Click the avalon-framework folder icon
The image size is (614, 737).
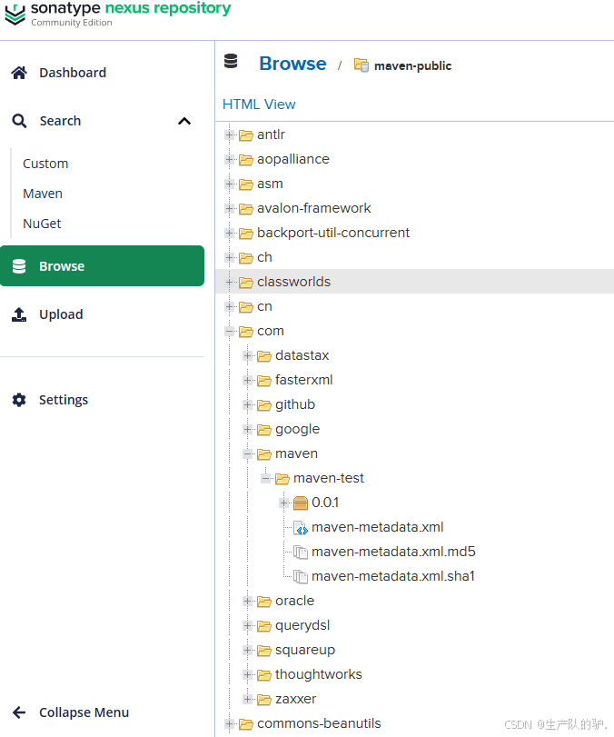coord(246,209)
